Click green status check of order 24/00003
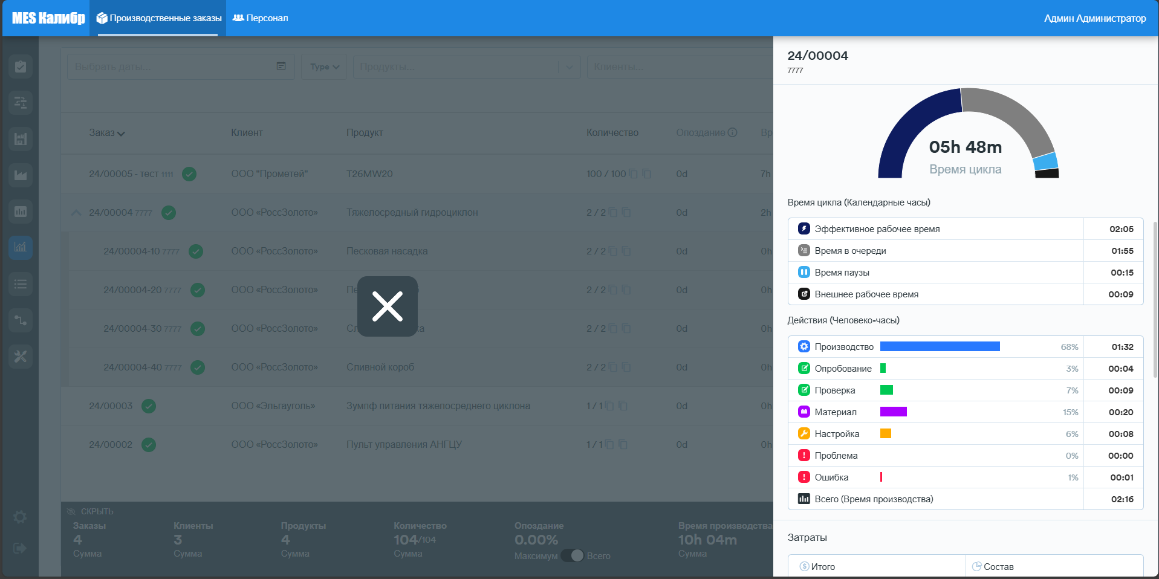The width and height of the screenshot is (1159, 579). click(x=149, y=406)
